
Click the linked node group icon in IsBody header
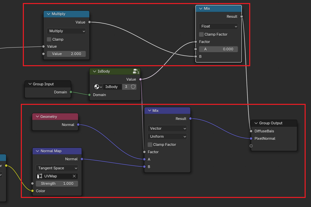point(135,71)
